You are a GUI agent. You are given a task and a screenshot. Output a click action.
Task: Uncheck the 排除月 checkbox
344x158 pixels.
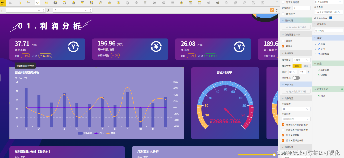coord(283,46)
